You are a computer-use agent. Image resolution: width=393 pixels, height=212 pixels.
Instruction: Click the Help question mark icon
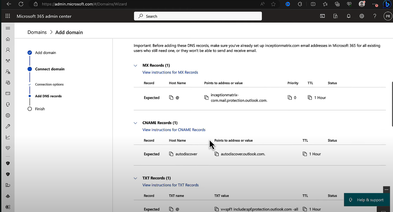click(375, 16)
